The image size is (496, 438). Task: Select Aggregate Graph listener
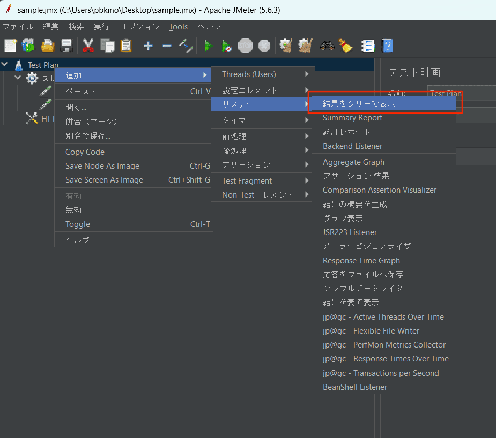click(x=384, y=162)
